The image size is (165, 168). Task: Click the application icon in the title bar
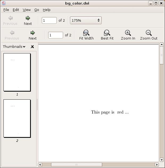pyautogui.click(x=4, y=3)
